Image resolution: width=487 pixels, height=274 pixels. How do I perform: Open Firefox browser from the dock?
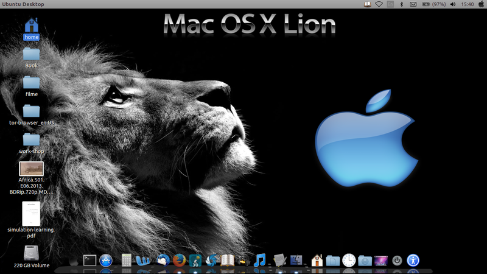(x=179, y=261)
